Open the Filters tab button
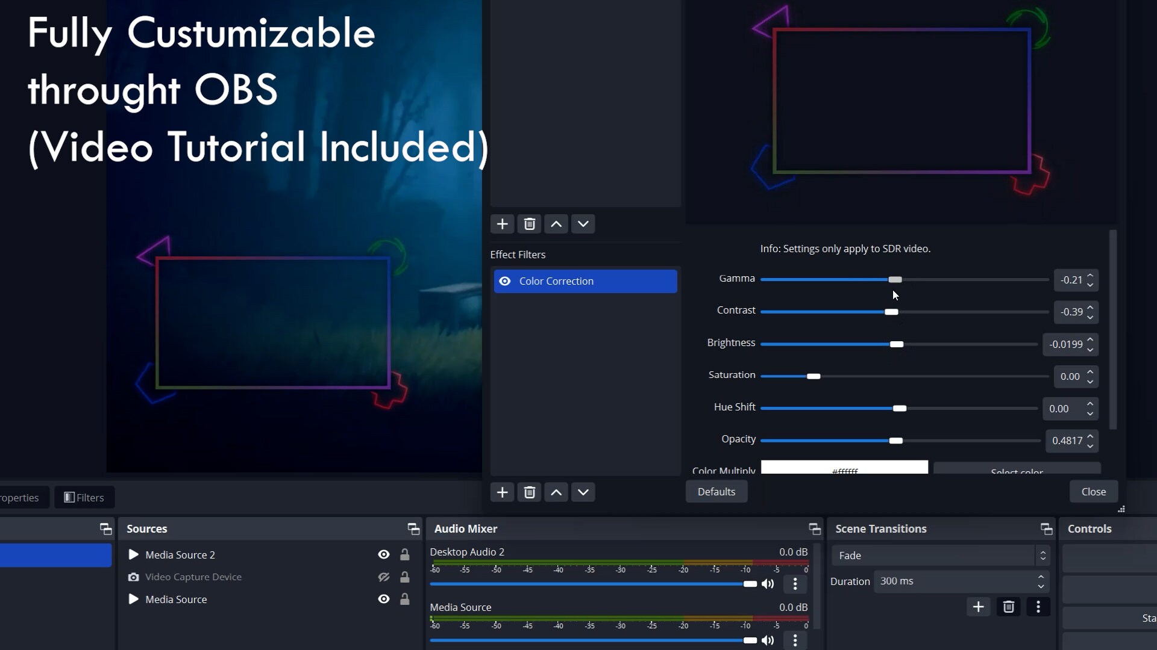This screenshot has height=650, width=1157. [x=84, y=498]
